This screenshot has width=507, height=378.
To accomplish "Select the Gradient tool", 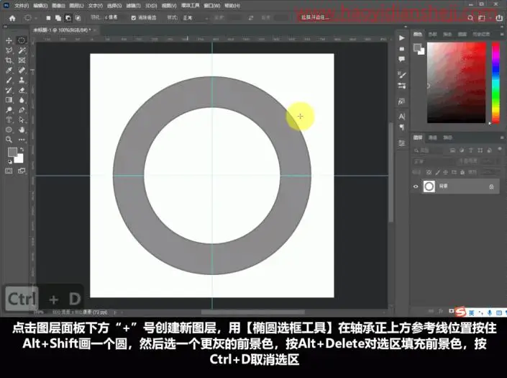I will pyautogui.click(x=9, y=100).
